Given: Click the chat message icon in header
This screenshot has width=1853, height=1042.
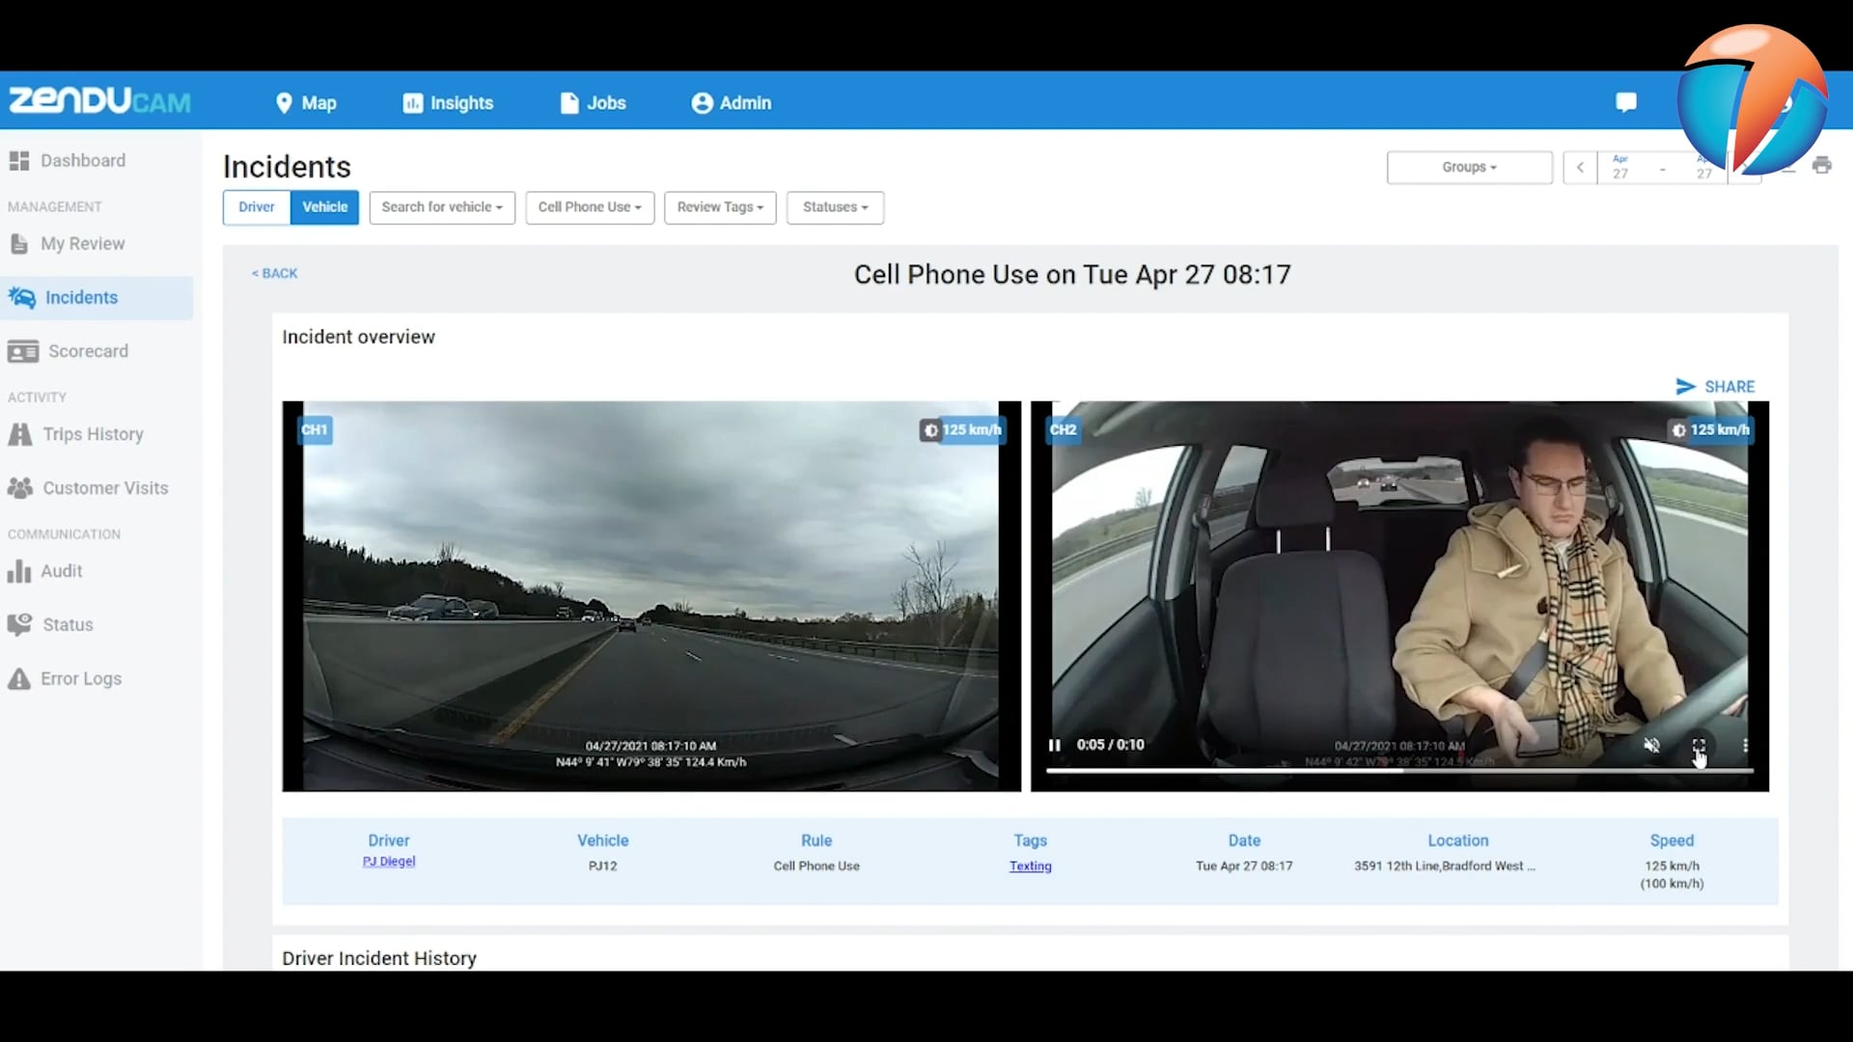Looking at the screenshot, I should coord(1626,102).
